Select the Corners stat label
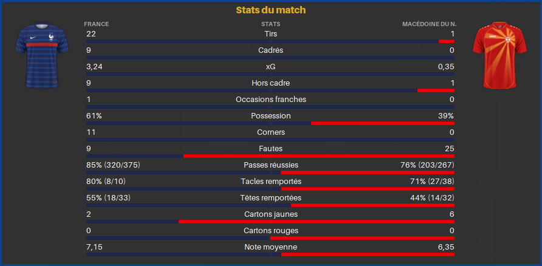Image resolution: width=542 pixels, height=266 pixels. pyautogui.click(x=270, y=132)
